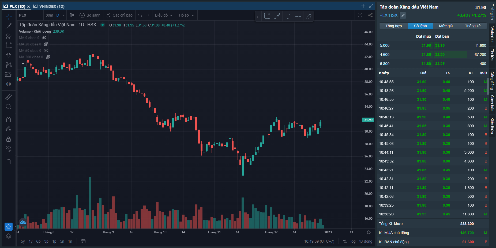Open chart settings gear icon
Image resolution: width=496 pixels, height=248 pixels.
click(x=369, y=232)
